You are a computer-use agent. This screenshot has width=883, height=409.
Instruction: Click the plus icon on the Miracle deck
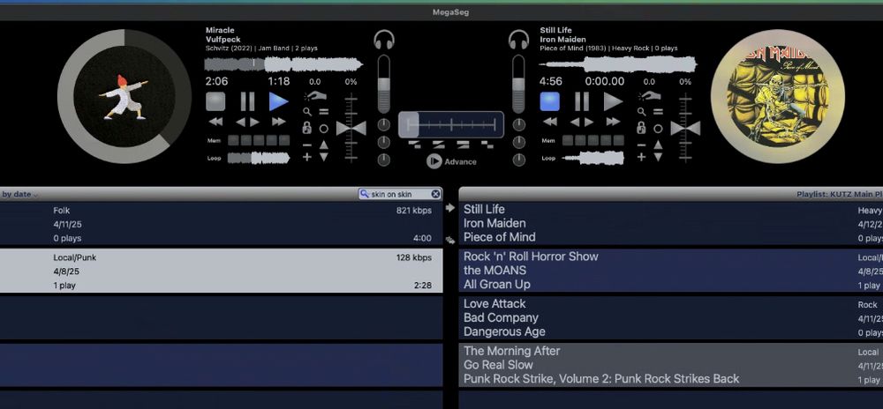[x=307, y=157]
